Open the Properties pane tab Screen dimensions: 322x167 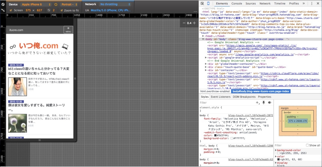click(x=264, y=97)
